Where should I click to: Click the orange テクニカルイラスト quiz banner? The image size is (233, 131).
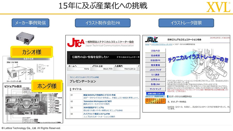155,101
